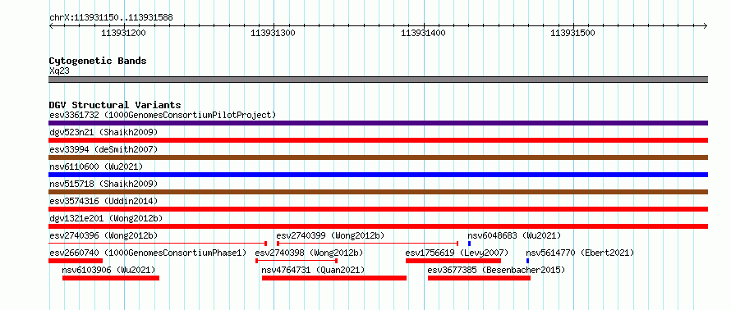The height and width of the screenshot is (310, 731).
Task: Open variant dgv1321e201 (Wong2012b) label
Action: (106, 218)
